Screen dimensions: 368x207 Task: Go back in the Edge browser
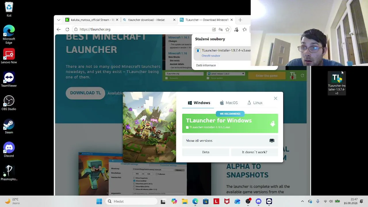(x=59, y=29)
